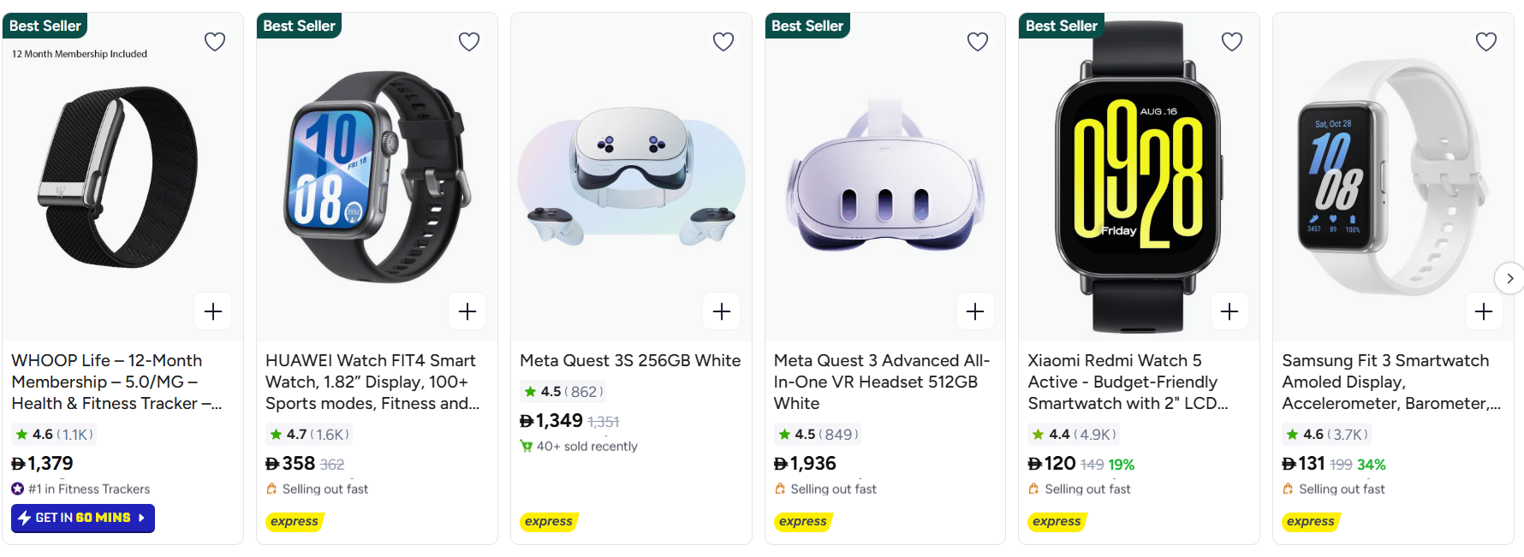Favorite the HUAWEI Watch FIT4
1524x557 pixels.
[x=469, y=41]
